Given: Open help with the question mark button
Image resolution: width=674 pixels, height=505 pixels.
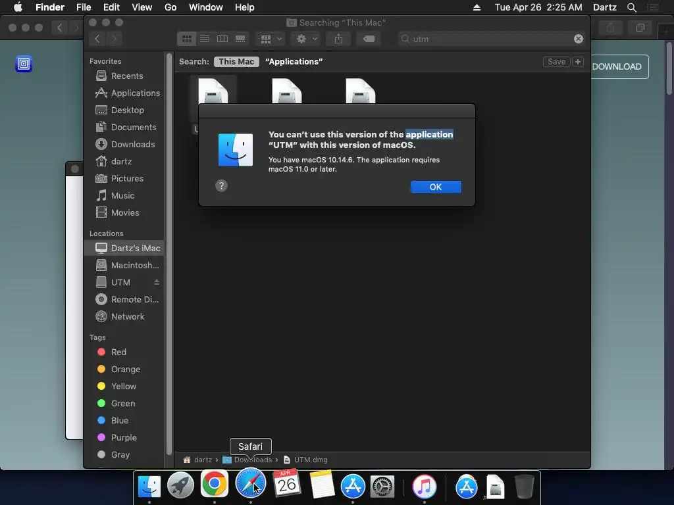Looking at the screenshot, I should (221, 185).
